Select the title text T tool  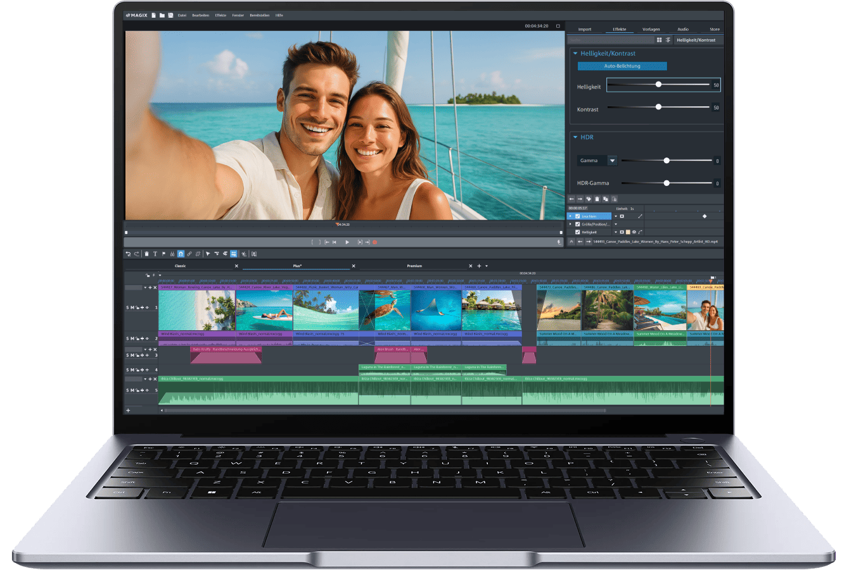coord(155,254)
